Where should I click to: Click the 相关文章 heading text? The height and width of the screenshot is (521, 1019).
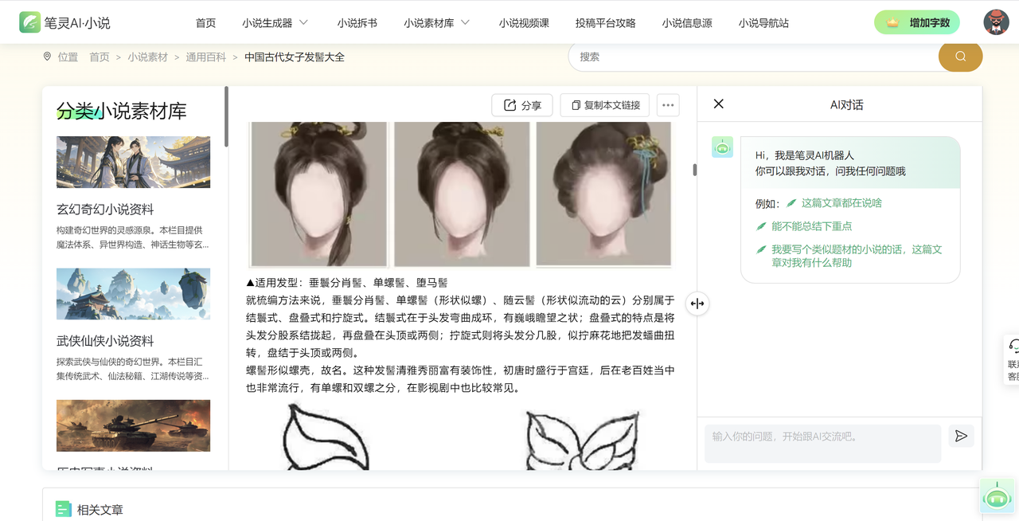click(x=100, y=510)
